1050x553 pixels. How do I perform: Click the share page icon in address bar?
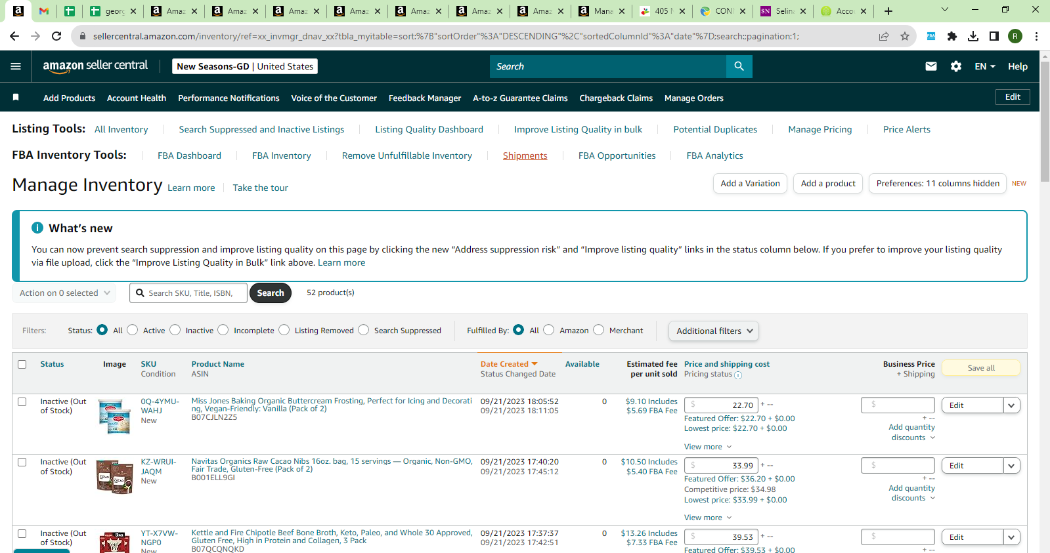884,36
